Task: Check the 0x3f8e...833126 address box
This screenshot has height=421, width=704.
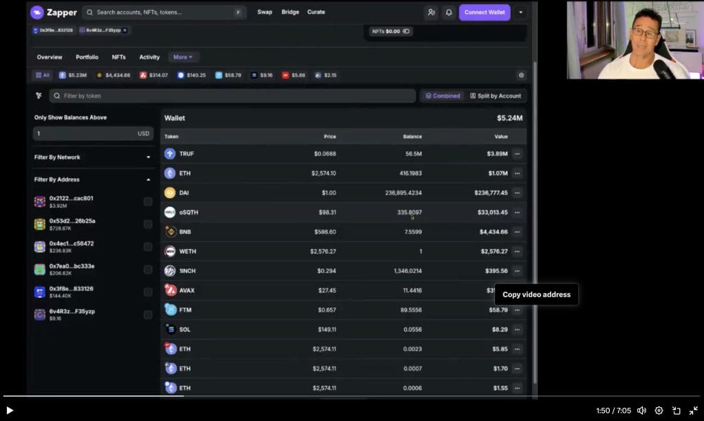Action: tap(148, 292)
